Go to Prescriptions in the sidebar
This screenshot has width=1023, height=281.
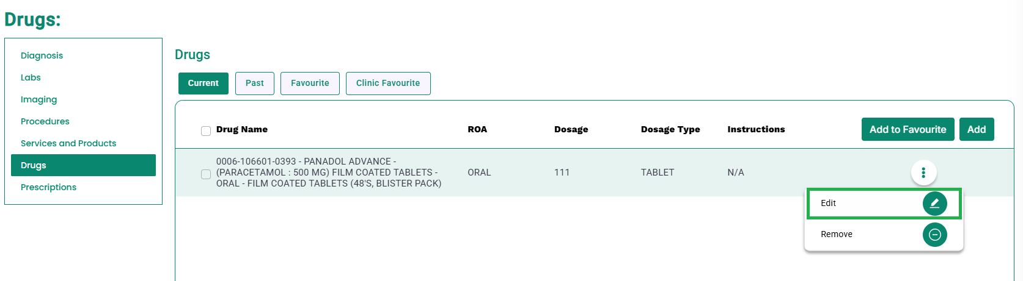48,187
